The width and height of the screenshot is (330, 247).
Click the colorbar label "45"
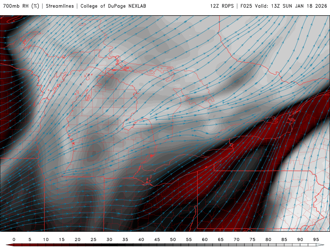tap(157, 240)
